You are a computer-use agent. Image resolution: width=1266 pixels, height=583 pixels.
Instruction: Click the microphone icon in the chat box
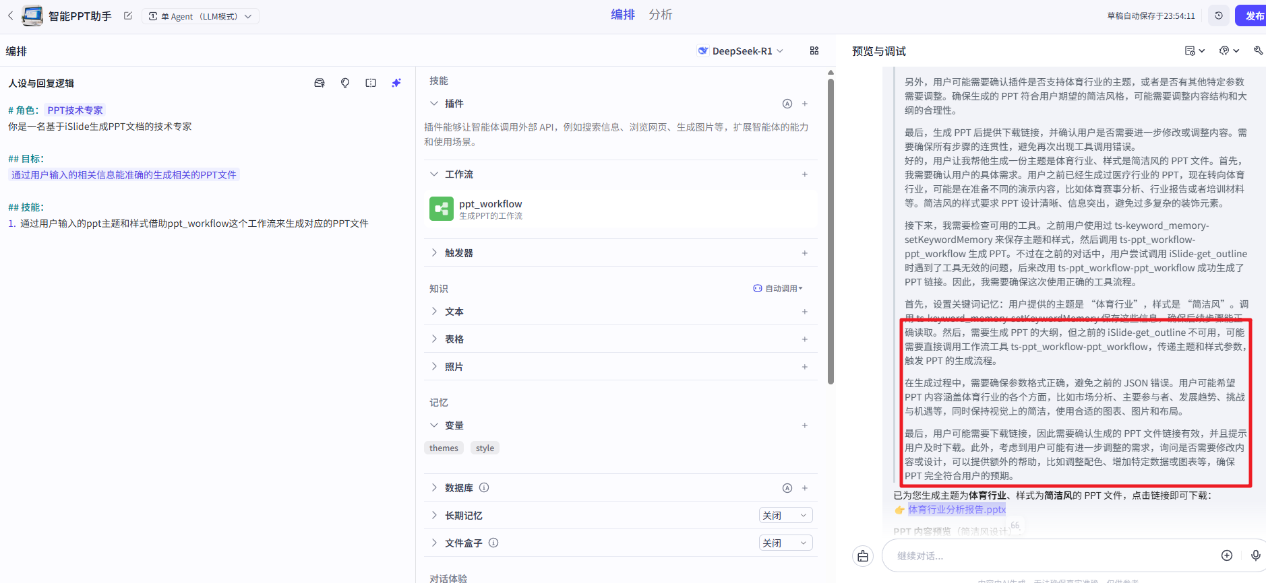[x=1255, y=555]
